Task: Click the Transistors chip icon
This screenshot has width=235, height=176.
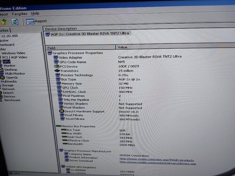Action: 57,71
